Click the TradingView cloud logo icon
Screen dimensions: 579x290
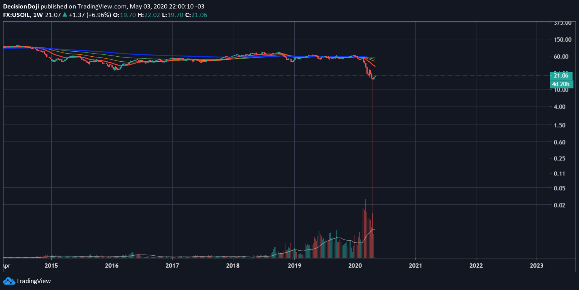pyautogui.click(x=9, y=281)
